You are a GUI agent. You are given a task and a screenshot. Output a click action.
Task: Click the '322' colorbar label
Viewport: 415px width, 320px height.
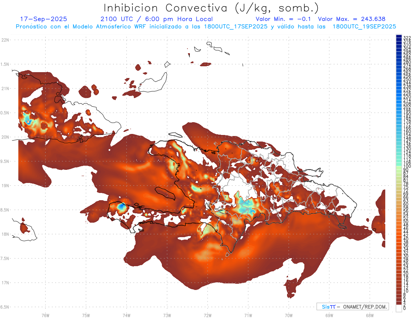(x=407, y=38)
